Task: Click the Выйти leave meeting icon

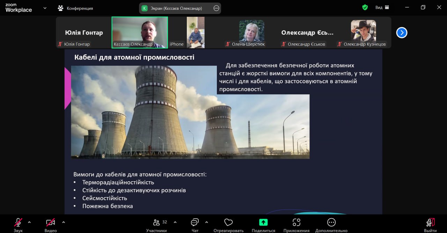Action: (430, 223)
